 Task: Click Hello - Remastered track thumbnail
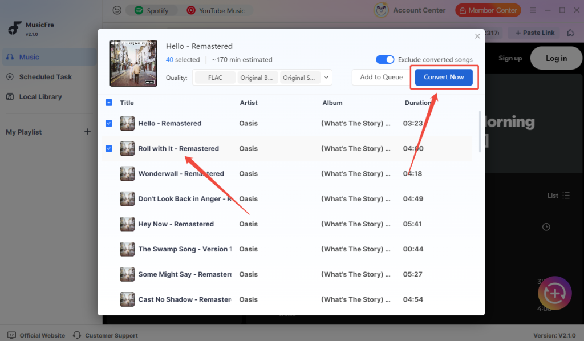pyautogui.click(x=127, y=123)
